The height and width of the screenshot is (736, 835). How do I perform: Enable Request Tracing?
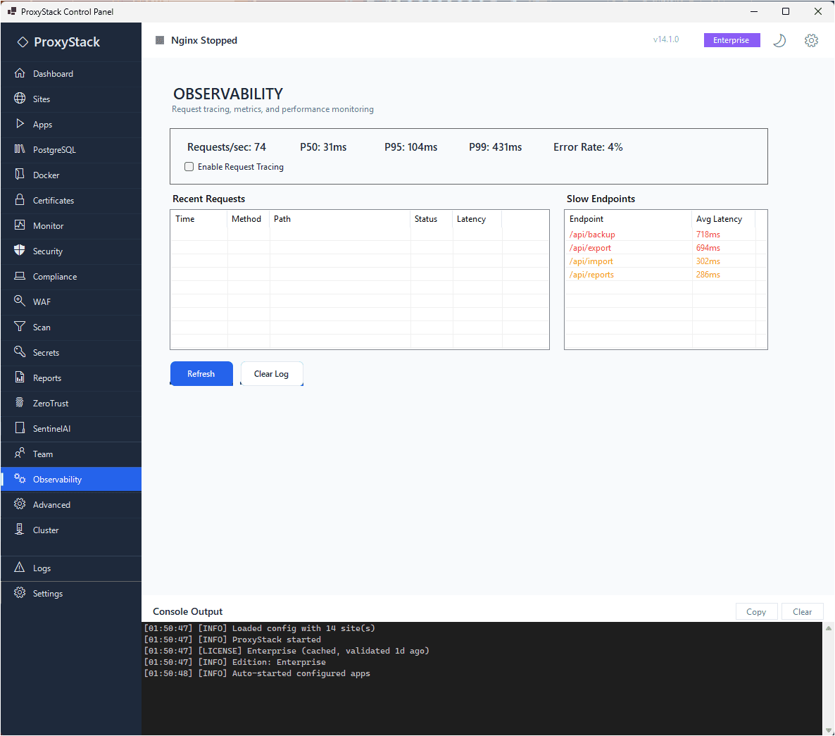[189, 166]
